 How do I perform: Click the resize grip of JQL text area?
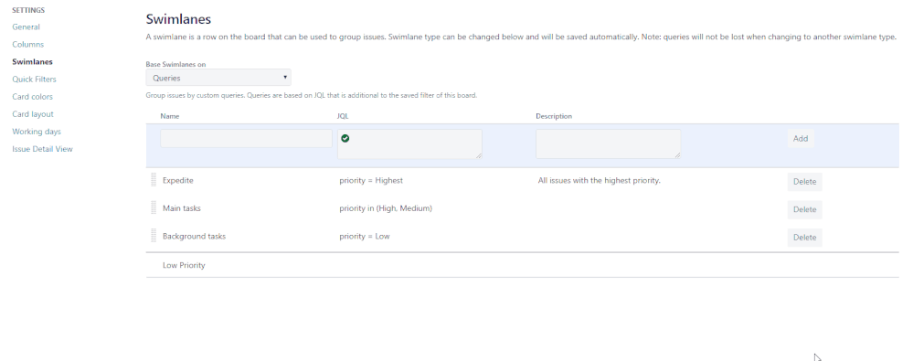coord(479,156)
